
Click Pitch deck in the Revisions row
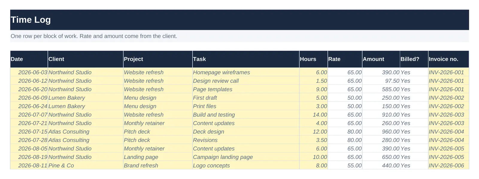(158, 140)
